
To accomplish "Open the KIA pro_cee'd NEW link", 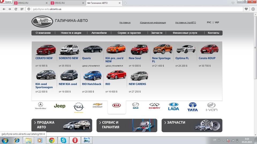I will coord(114,60).
